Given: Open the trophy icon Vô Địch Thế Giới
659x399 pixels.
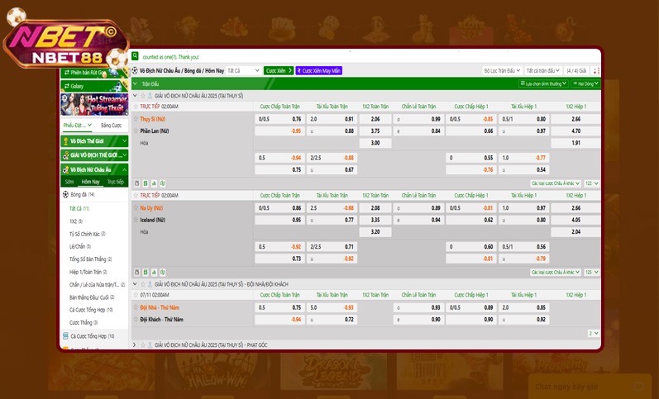Looking at the screenshot, I should pos(65,141).
